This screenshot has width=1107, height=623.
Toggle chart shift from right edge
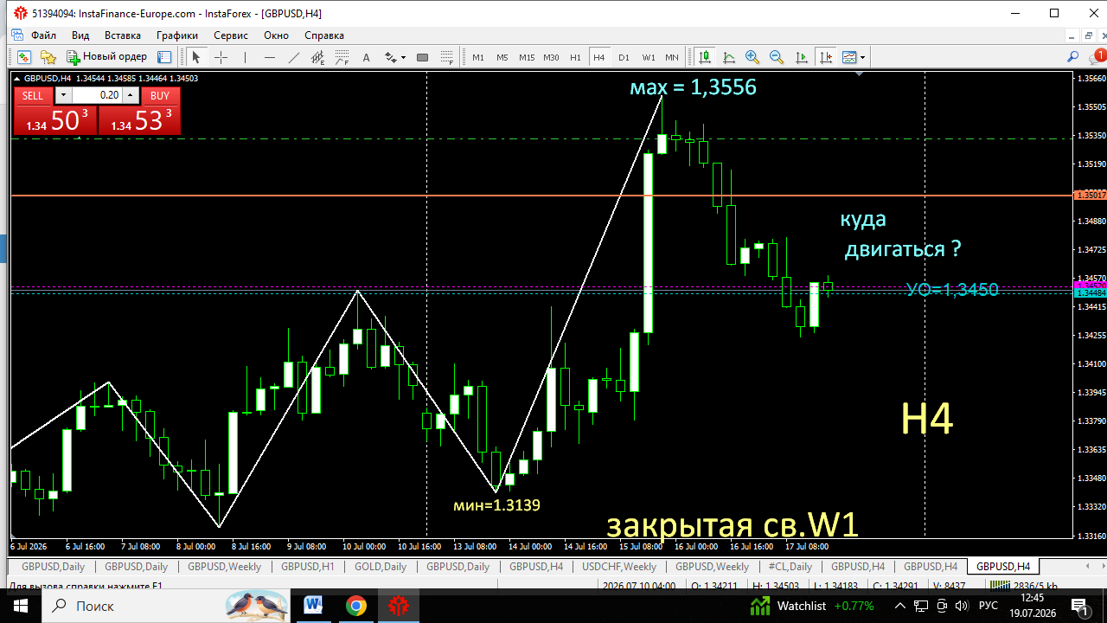coord(826,57)
